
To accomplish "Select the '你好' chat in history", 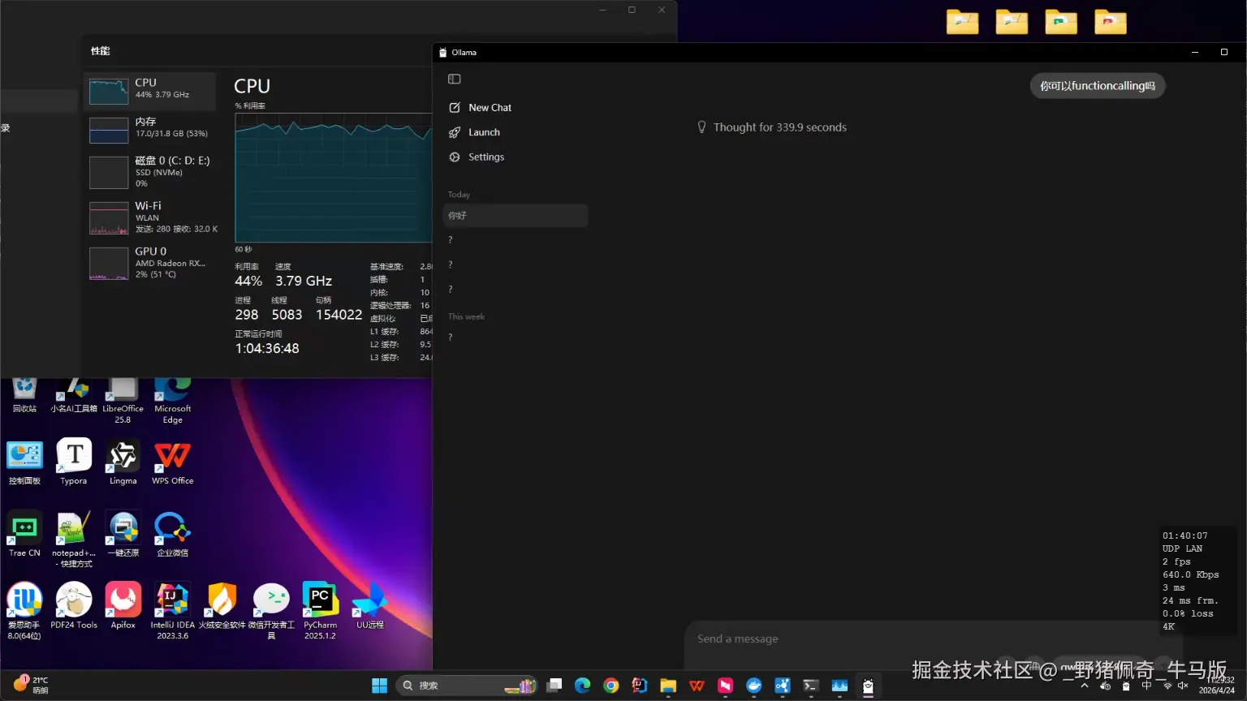I will 514,216.
